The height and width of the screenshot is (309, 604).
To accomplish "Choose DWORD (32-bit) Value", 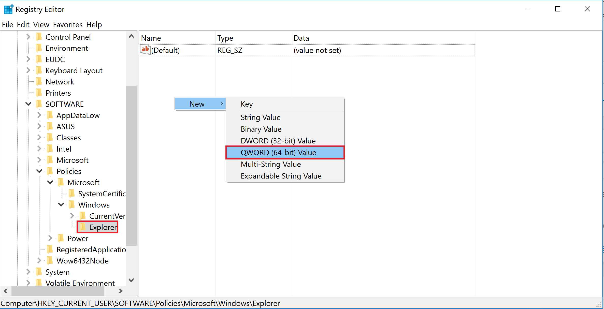I will (285, 141).
